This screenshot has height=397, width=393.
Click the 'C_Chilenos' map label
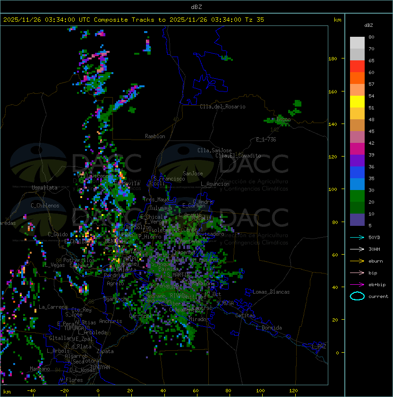point(45,206)
